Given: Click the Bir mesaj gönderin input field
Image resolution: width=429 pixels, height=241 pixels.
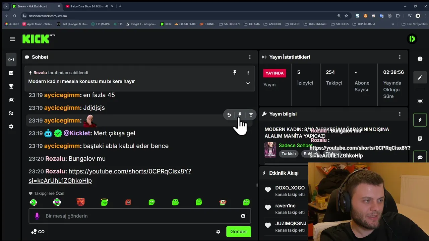Looking at the screenshot, I should point(140,216).
